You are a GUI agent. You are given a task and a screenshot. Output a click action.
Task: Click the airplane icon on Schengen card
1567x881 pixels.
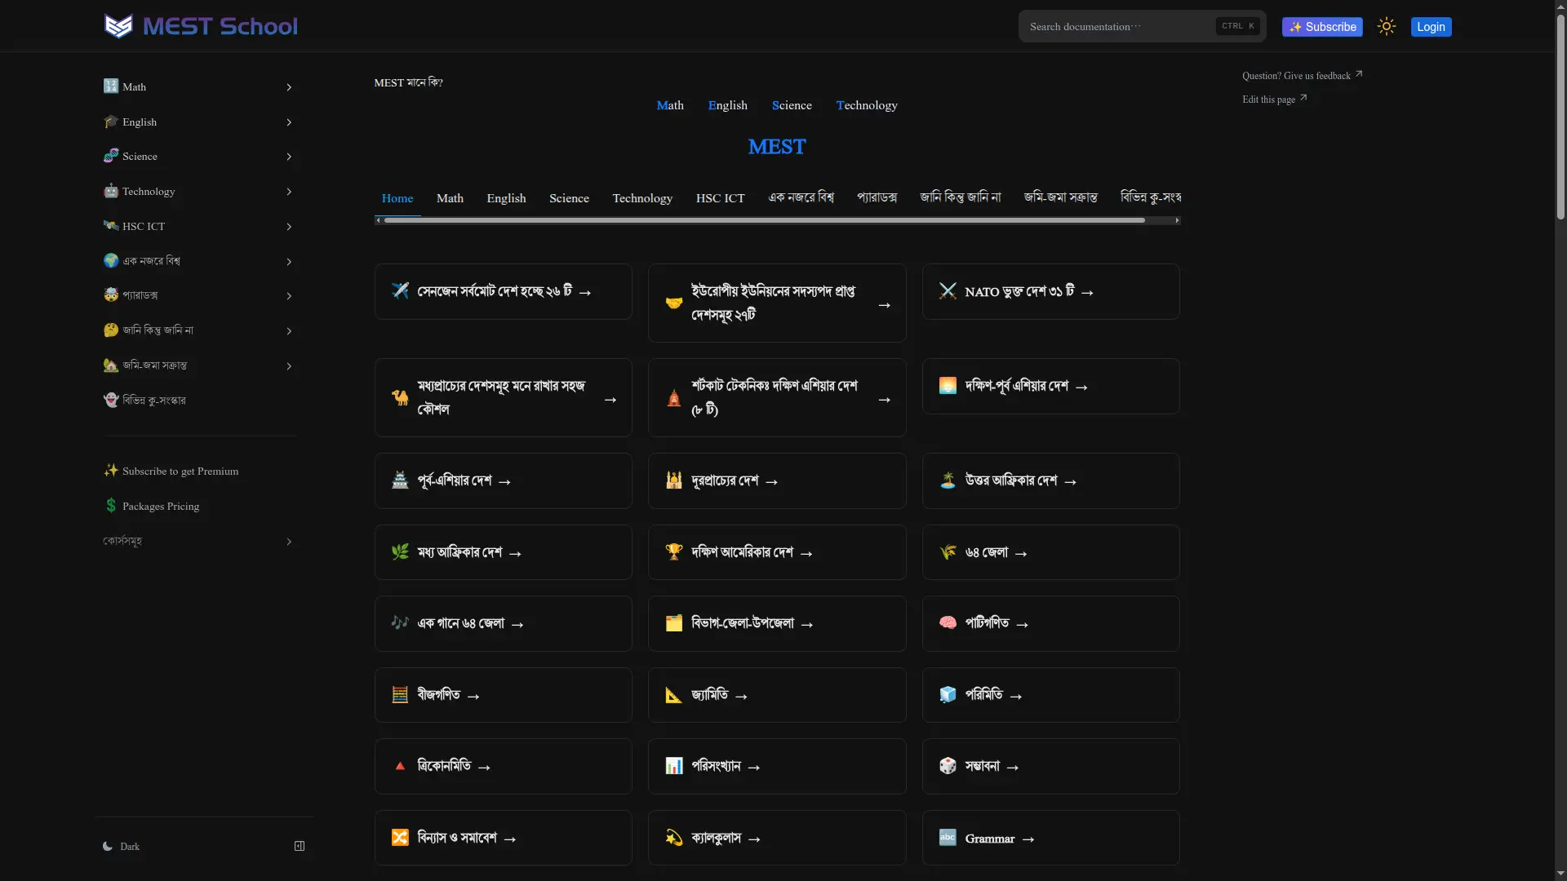(x=400, y=291)
